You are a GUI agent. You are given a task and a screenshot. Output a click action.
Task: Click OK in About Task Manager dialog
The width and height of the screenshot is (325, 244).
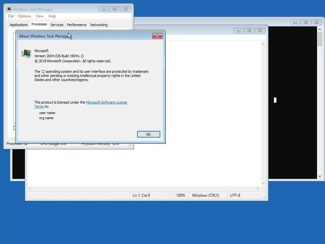point(149,134)
